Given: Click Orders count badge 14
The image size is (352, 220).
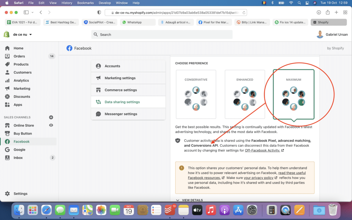Looking at the screenshot, I should click(x=52, y=56).
